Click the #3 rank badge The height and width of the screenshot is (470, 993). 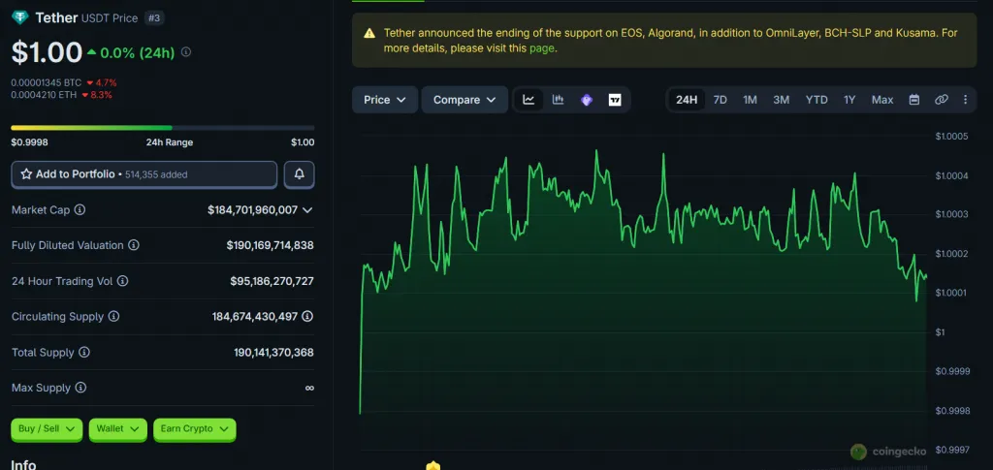[x=154, y=17]
